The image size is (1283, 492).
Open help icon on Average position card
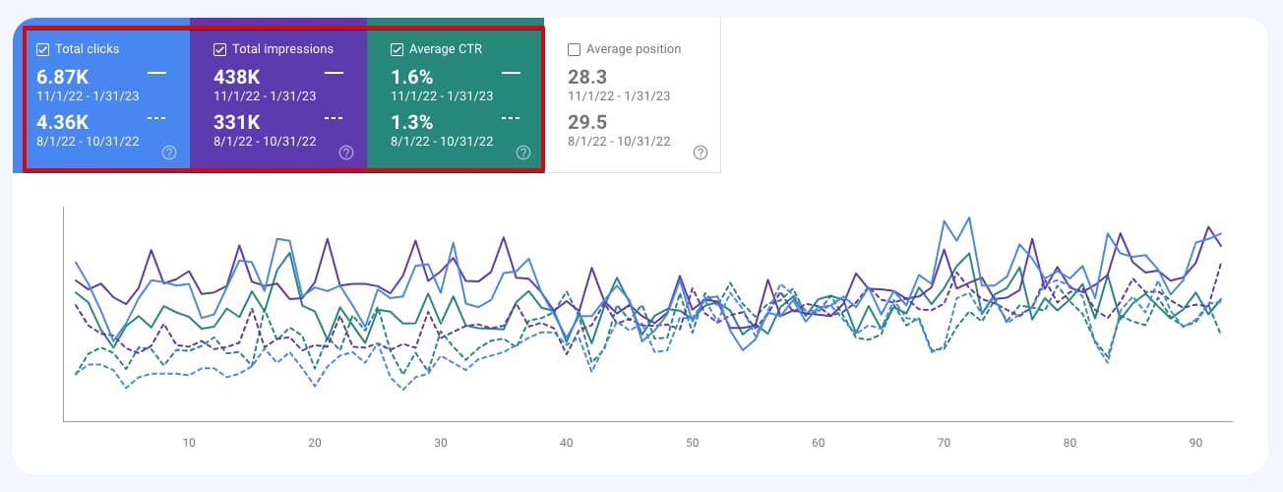click(x=700, y=153)
